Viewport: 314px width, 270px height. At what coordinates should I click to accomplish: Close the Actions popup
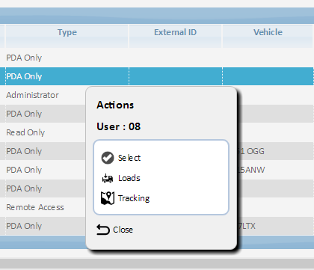123,230
